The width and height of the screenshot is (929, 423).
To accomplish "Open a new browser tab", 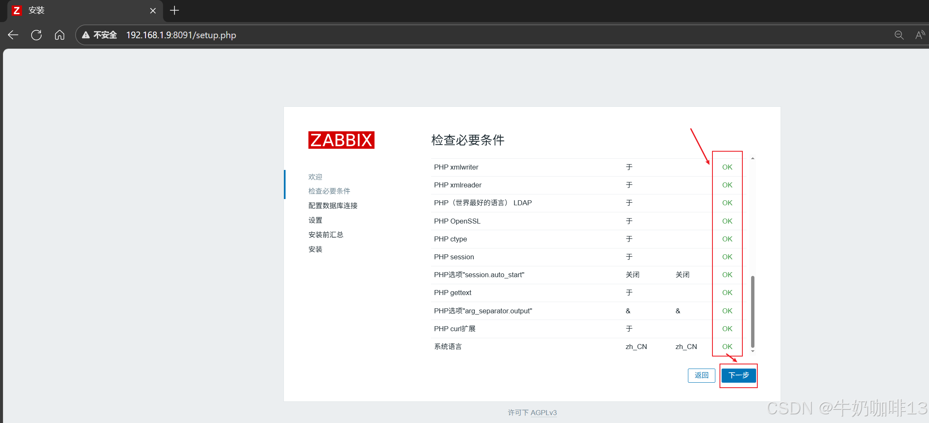I will click(x=175, y=10).
